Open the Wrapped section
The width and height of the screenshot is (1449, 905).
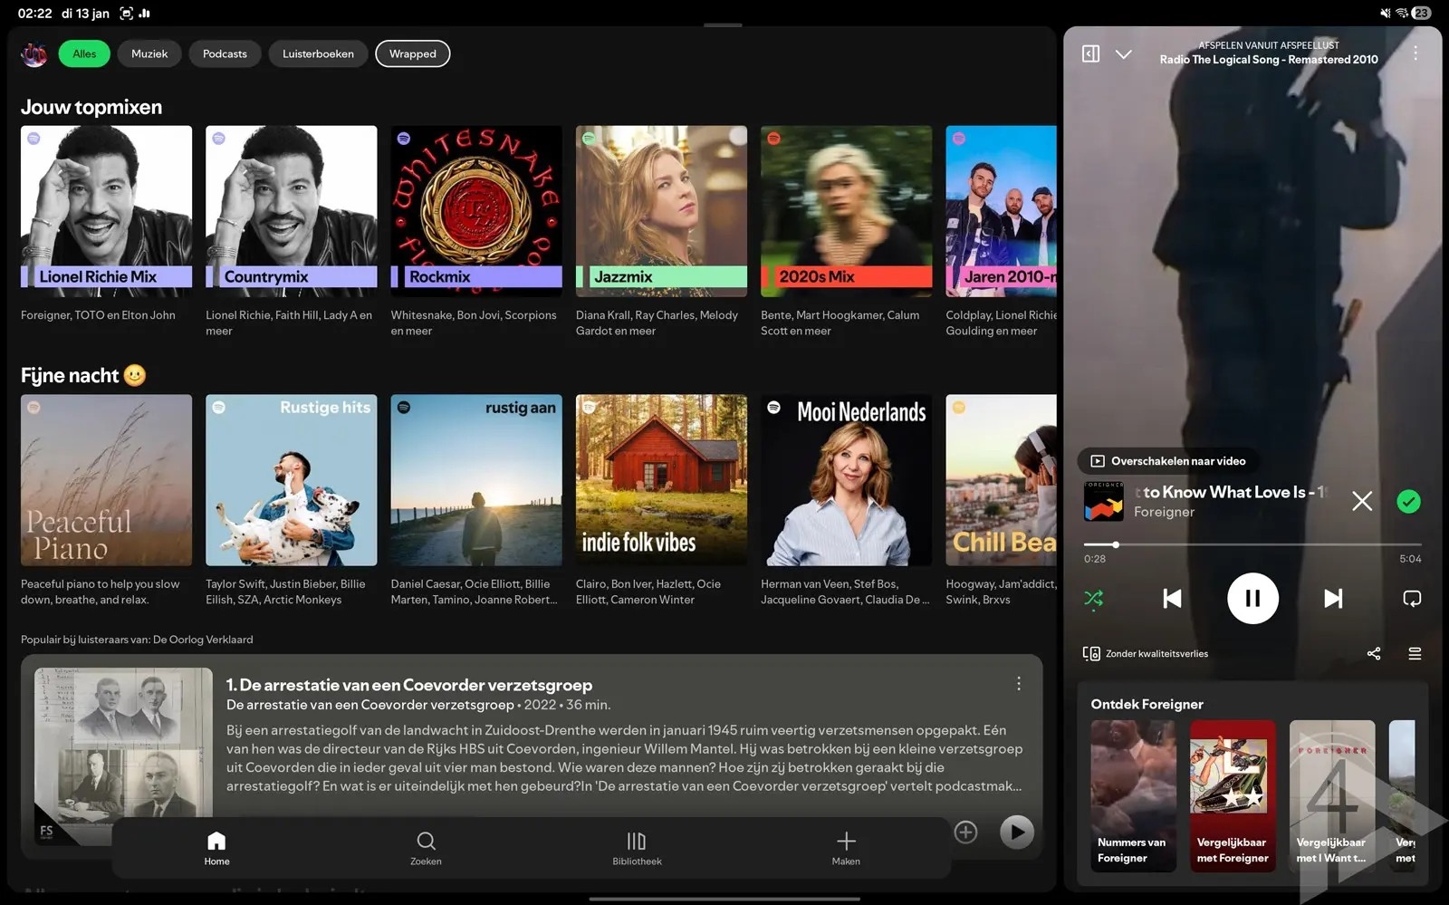(412, 53)
